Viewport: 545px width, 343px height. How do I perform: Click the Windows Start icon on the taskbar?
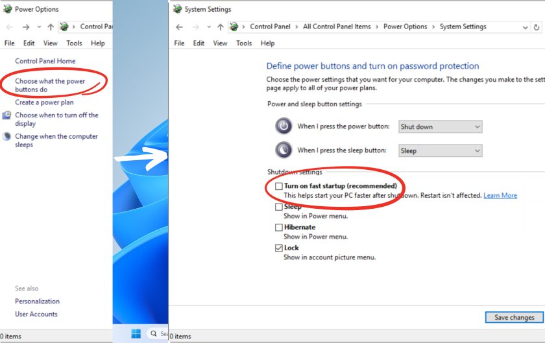pyautogui.click(x=136, y=333)
